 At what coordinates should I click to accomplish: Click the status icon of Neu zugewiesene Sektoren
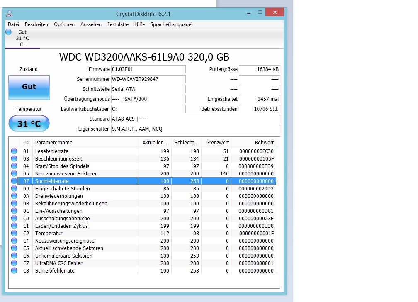point(14,174)
